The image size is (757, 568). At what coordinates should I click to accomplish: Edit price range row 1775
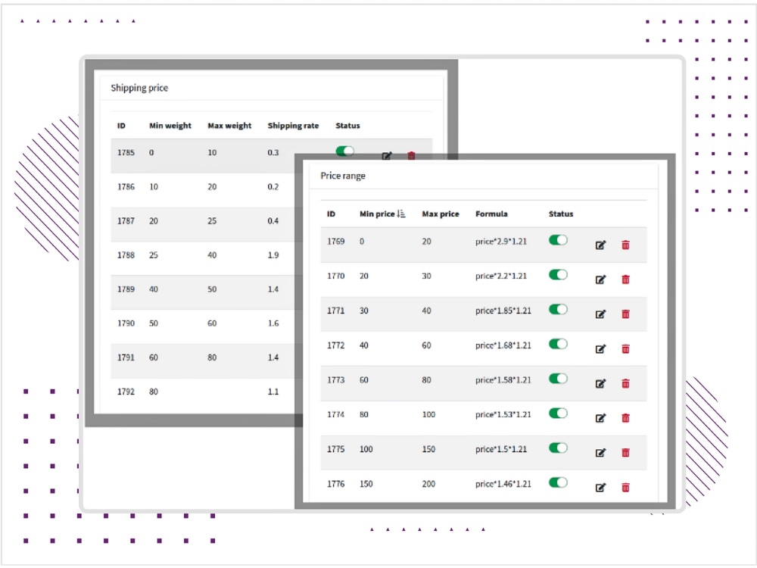[x=600, y=453]
